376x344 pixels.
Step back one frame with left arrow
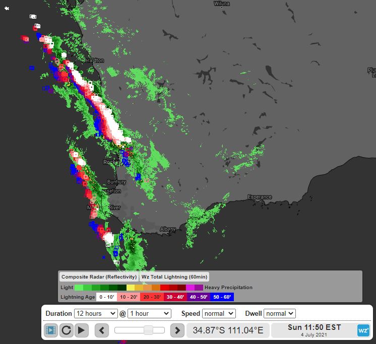[102, 330]
